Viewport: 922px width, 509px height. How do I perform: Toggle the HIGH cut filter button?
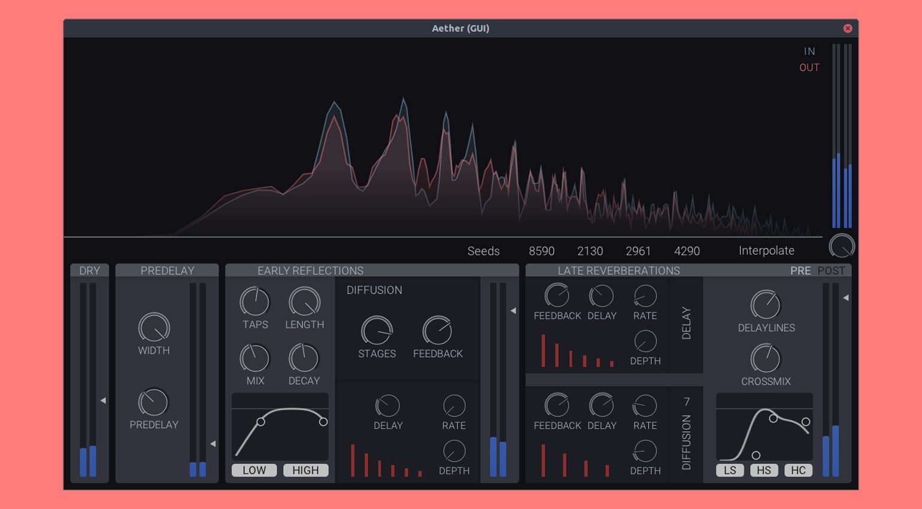305,470
